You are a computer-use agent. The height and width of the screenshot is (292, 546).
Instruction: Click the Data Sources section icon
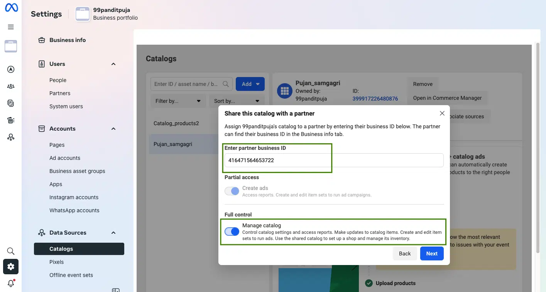pos(42,233)
